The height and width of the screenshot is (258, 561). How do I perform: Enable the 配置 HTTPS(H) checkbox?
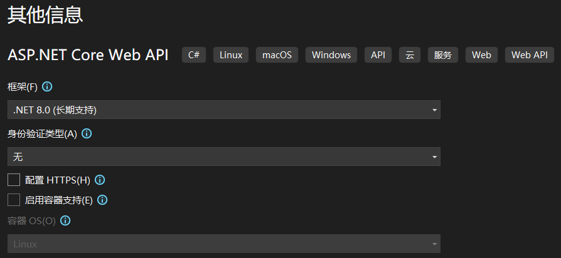[14, 180]
